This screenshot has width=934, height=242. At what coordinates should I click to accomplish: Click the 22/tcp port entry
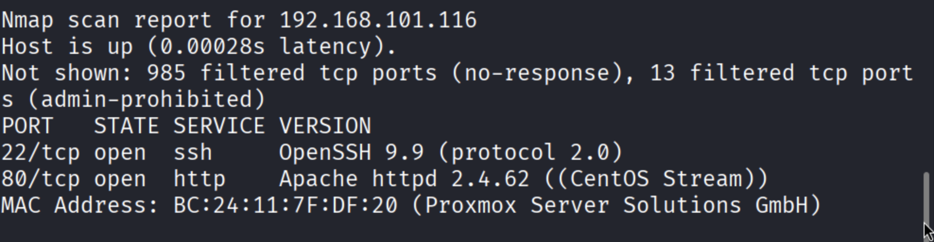pos(41,153)
